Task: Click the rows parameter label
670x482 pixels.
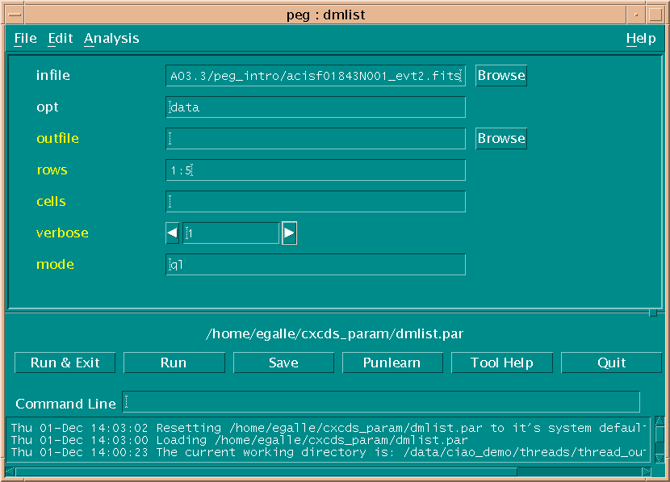Action: [52, 170]
